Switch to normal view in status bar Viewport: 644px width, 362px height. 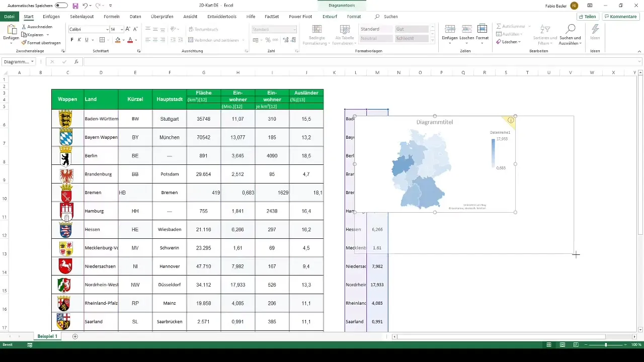click(550, 345)
